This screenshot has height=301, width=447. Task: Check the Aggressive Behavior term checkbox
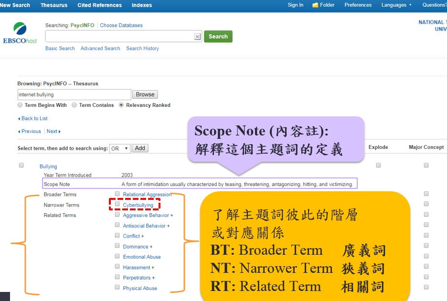click(x=117, y=215)
